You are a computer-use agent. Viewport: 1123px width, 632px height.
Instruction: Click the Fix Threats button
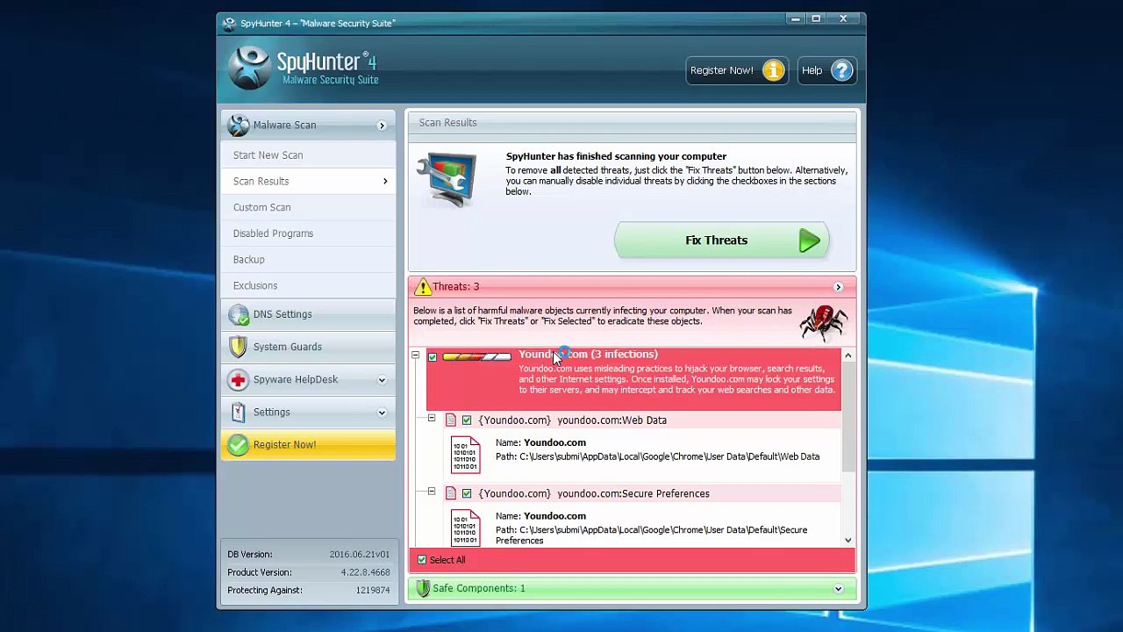(x=721, y=241)
